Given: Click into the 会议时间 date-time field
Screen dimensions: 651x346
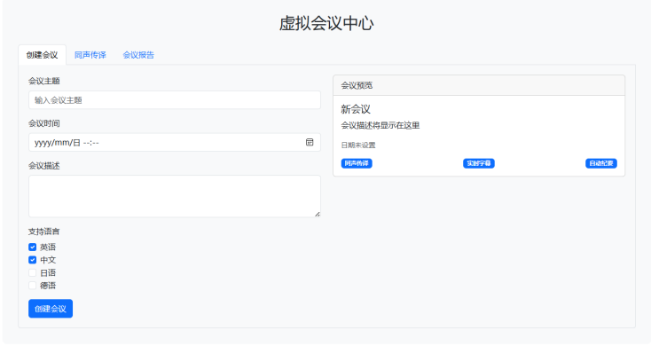Looking at the screenshot, I should click(x=175, y=143).
